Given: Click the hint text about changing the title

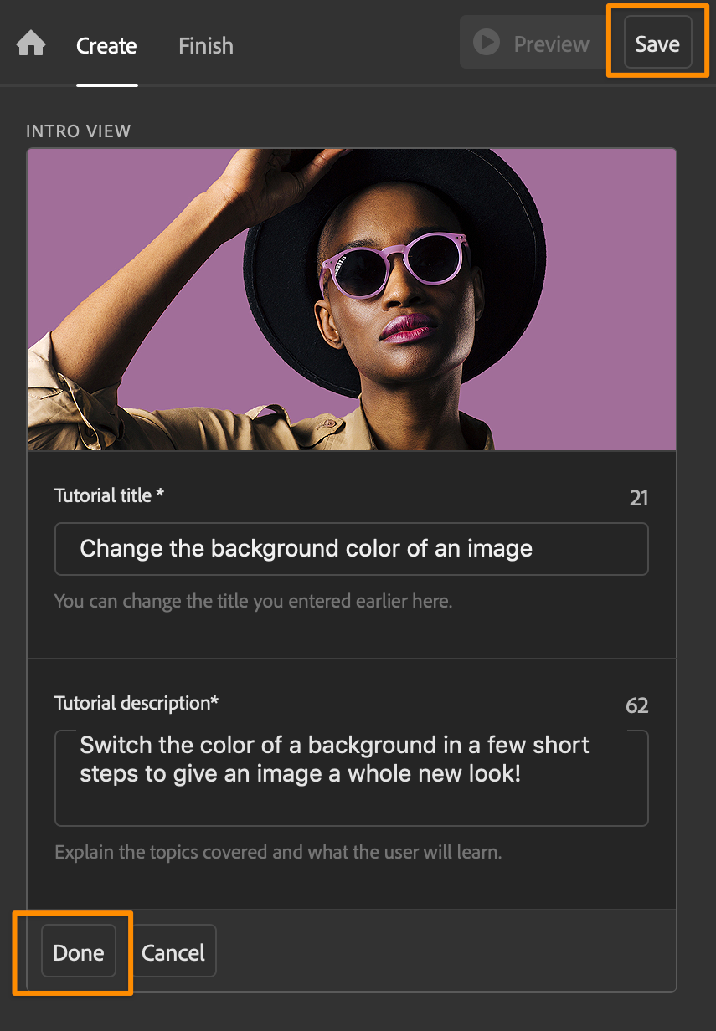Looking at the screenshot, I should pos(253,601).
